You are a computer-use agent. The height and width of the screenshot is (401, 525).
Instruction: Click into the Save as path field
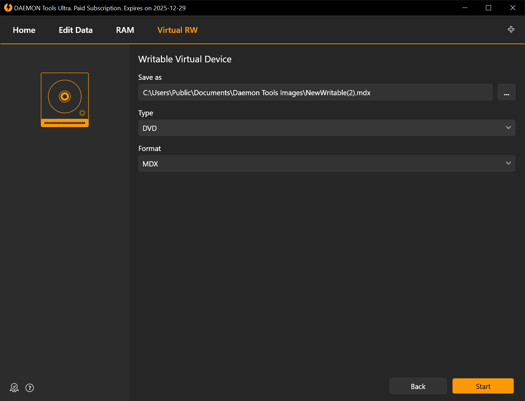[315, 92]
